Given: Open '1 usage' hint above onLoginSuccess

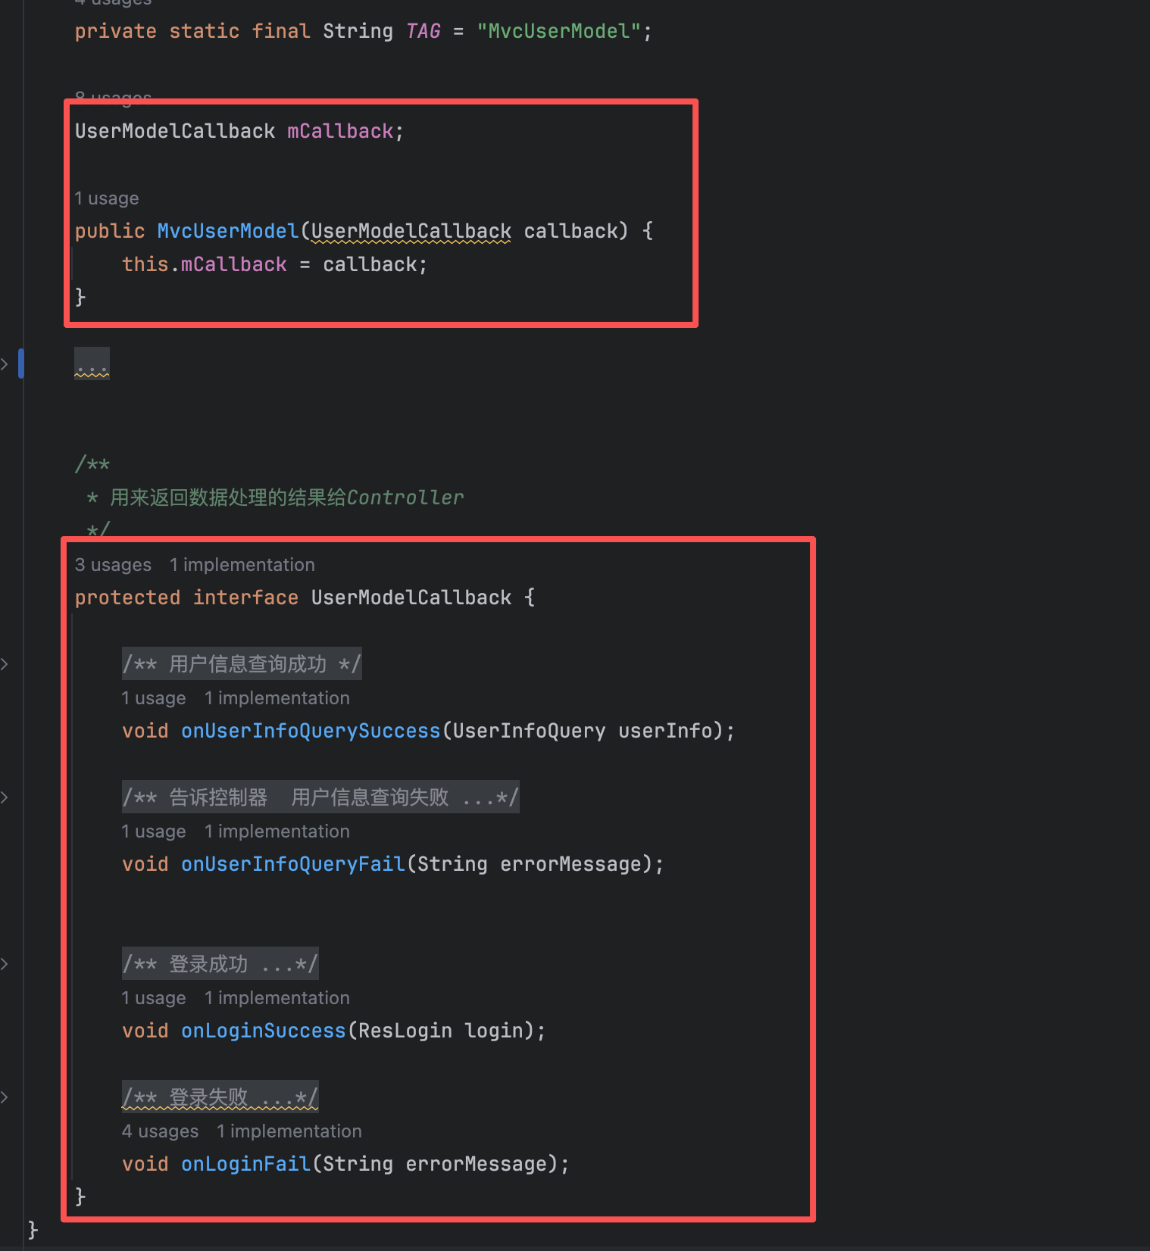Looking at the screenshot, I should click(x=154, y=998).
